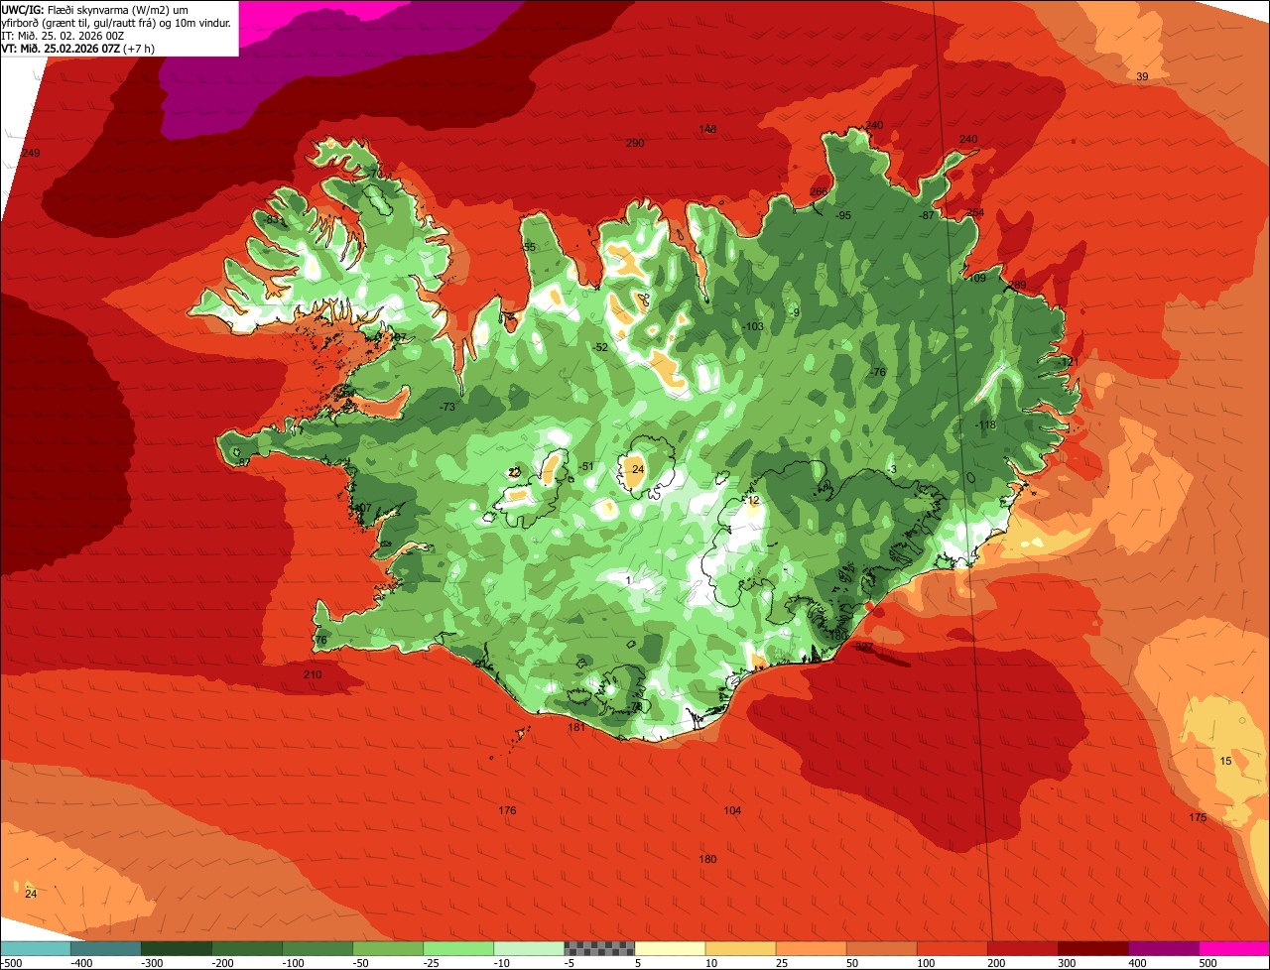This screenshot has height=970, width=1270.
Task: Click the map value "-87"
Action: pyautogui.click(x=927, y=216)
